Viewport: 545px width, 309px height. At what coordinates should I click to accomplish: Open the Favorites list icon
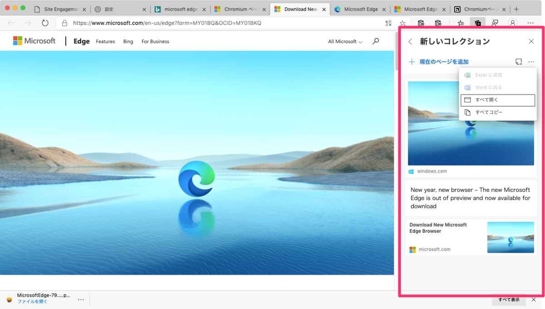461,23
